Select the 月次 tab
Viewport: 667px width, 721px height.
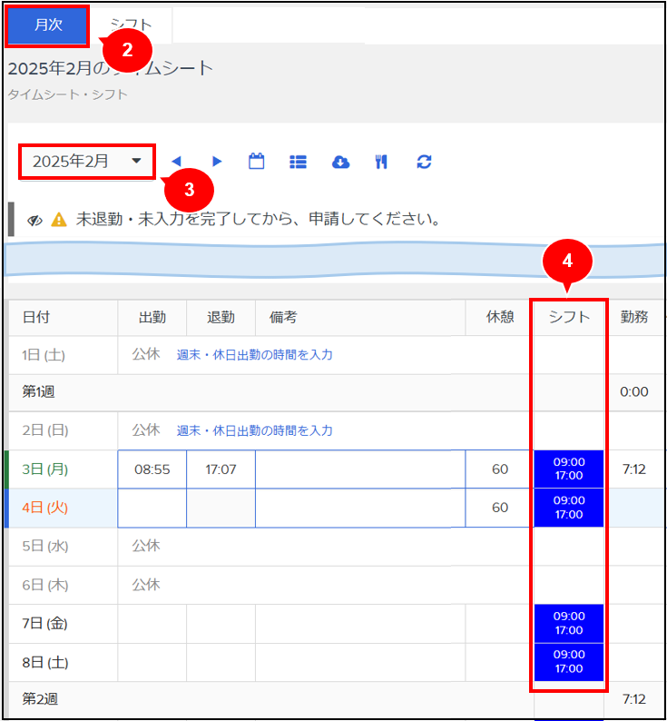48,25
